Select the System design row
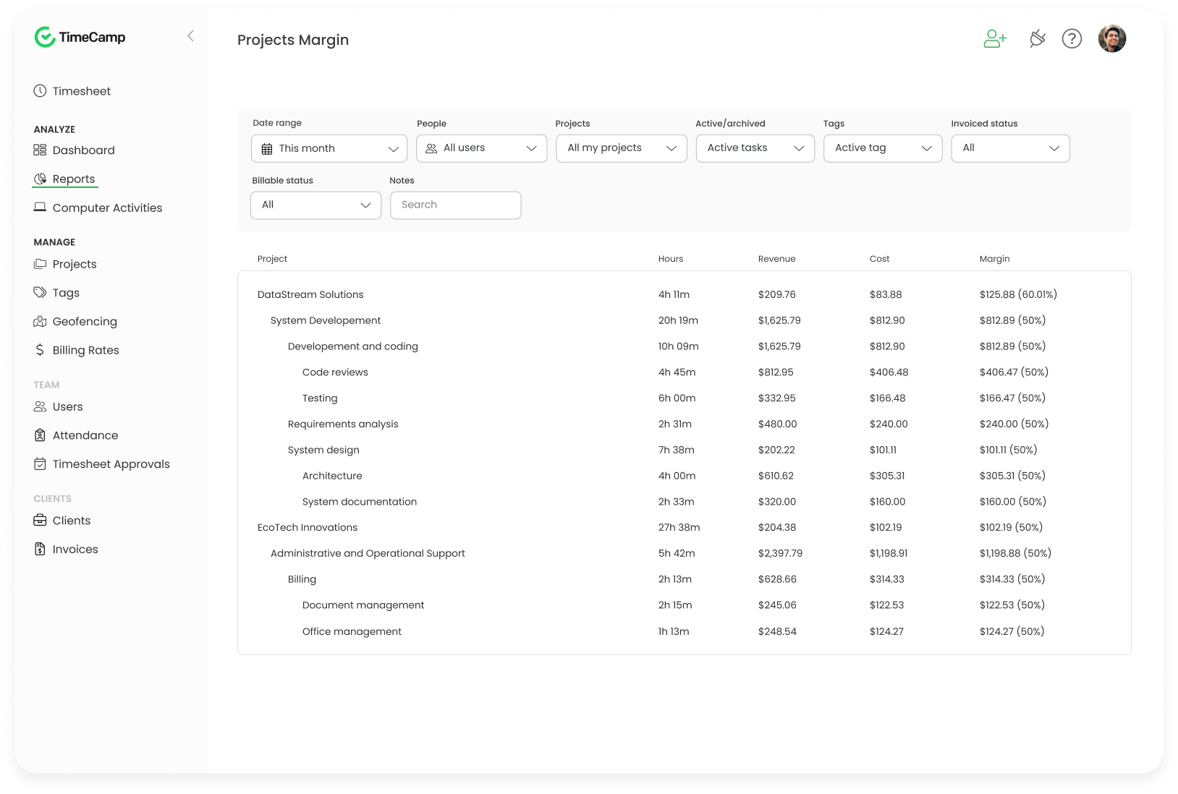The width and height of the screenshot is (1178, 794). pyautogui.click(x=684, y=450)
